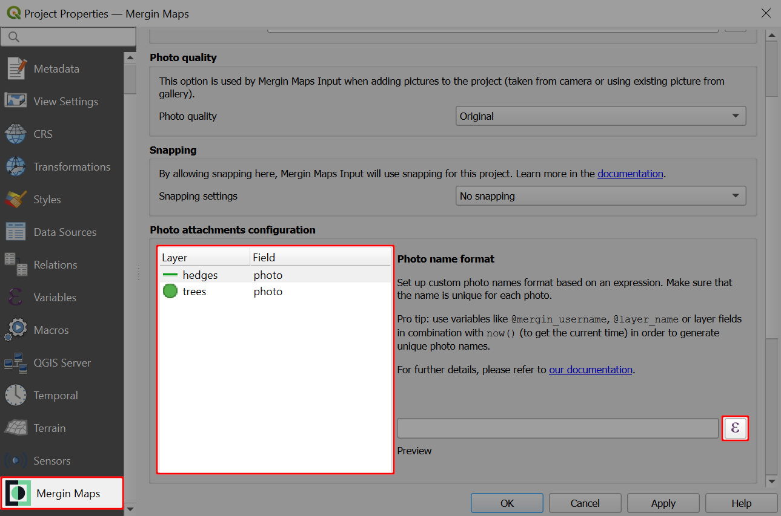Click main panel scroll up arrow
This screenshot has height=516, width=781.
point(771,35)
